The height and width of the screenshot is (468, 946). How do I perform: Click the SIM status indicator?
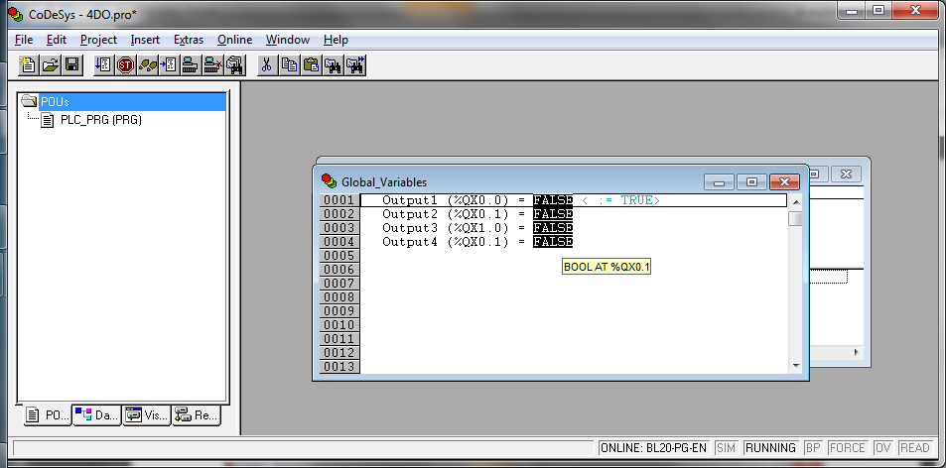click(726, 448)
